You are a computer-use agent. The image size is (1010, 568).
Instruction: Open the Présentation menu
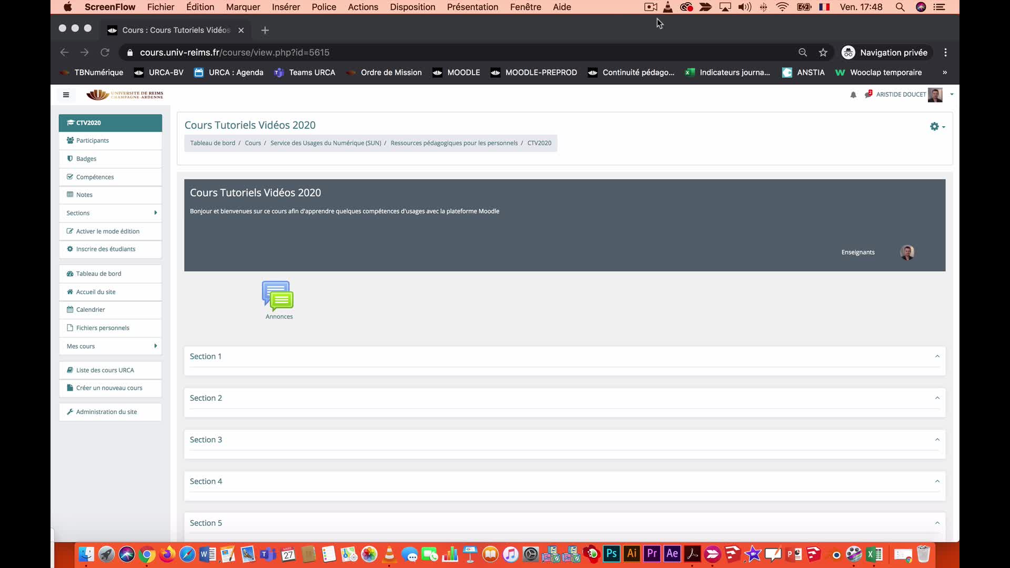[472, 7]
